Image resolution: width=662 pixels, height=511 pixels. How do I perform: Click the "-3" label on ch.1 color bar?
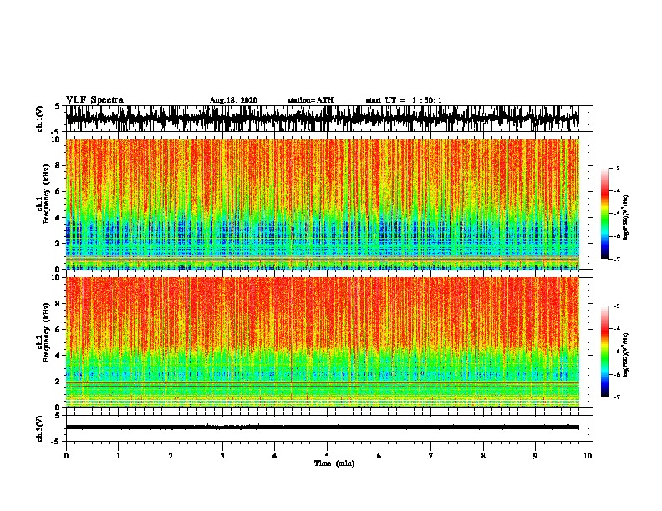(617, 169)
